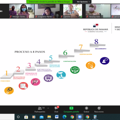Expand the caret next to Participantes
Image resolution: width=120 pixels, height=120 pixels.
tap(48, 108)
